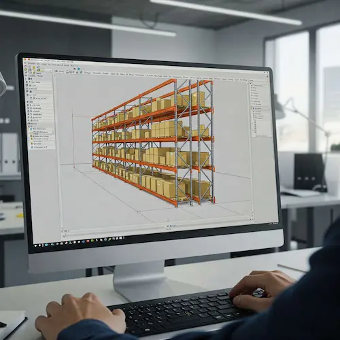This screenshot has height=340, width=340.
Task: Open the green icon on the taskbar
Action: pyautogui.click(x=92, y=241)
